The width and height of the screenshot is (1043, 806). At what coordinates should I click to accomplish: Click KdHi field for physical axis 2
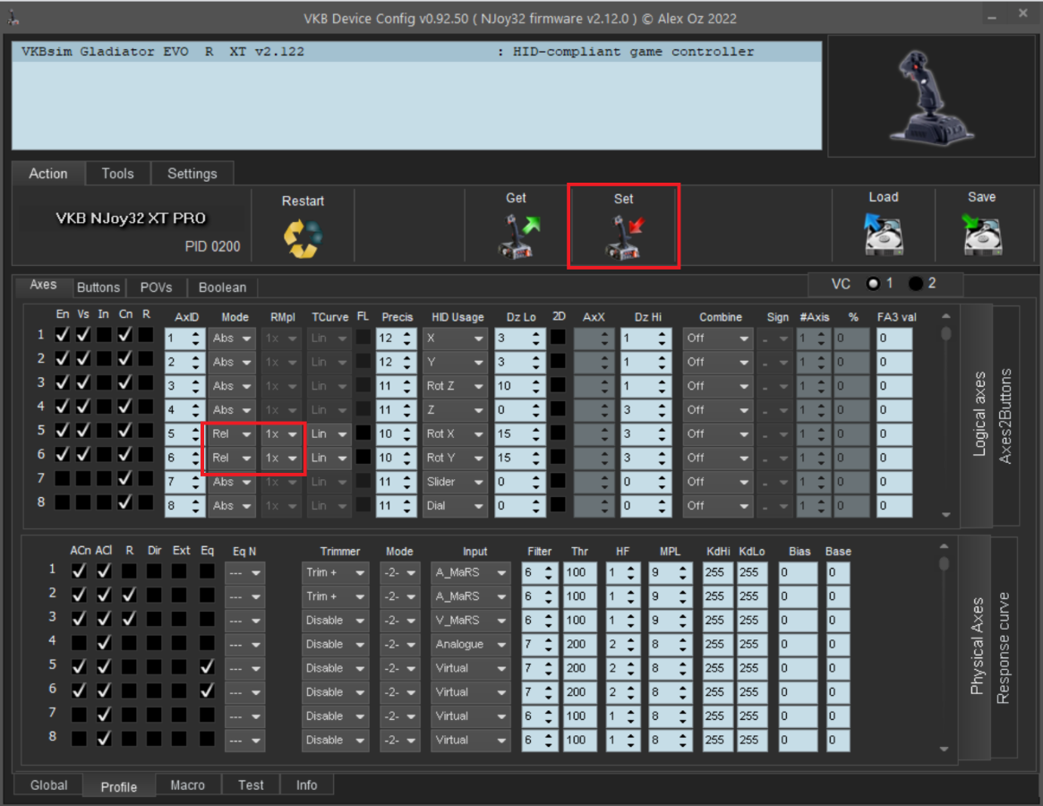point(717,596)
